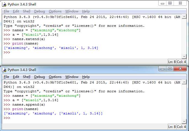Click lower window title Python 3.4.3 Shell
189x131 pixels.
tap(22, 70)
